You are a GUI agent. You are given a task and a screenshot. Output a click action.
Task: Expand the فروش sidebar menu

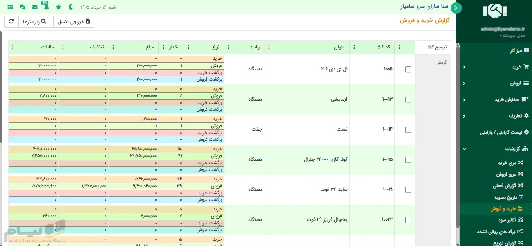click(496, 83)
